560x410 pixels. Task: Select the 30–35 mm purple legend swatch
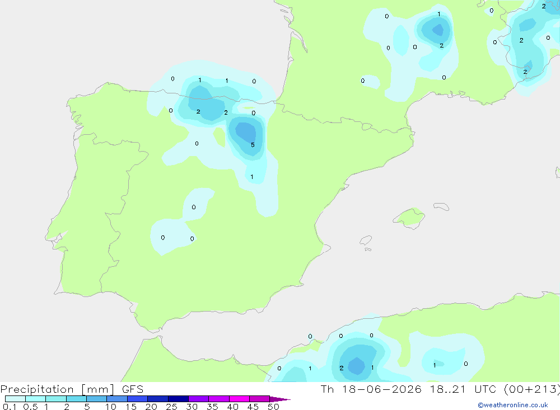tap(199, 399)
